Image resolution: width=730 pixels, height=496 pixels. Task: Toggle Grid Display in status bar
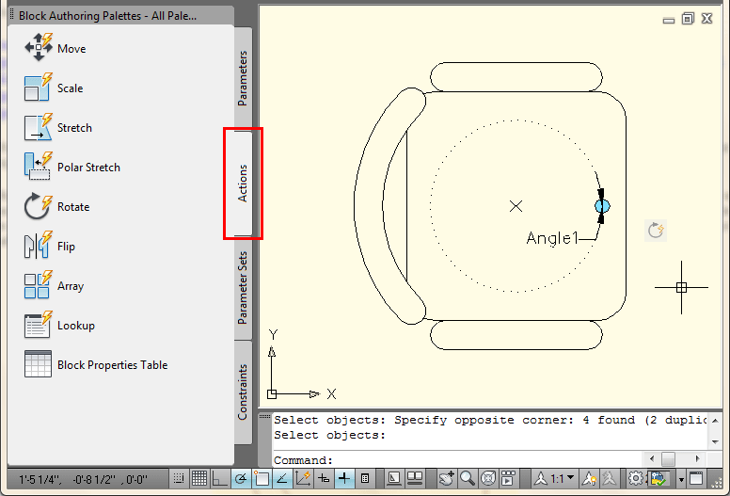point(199,478)
